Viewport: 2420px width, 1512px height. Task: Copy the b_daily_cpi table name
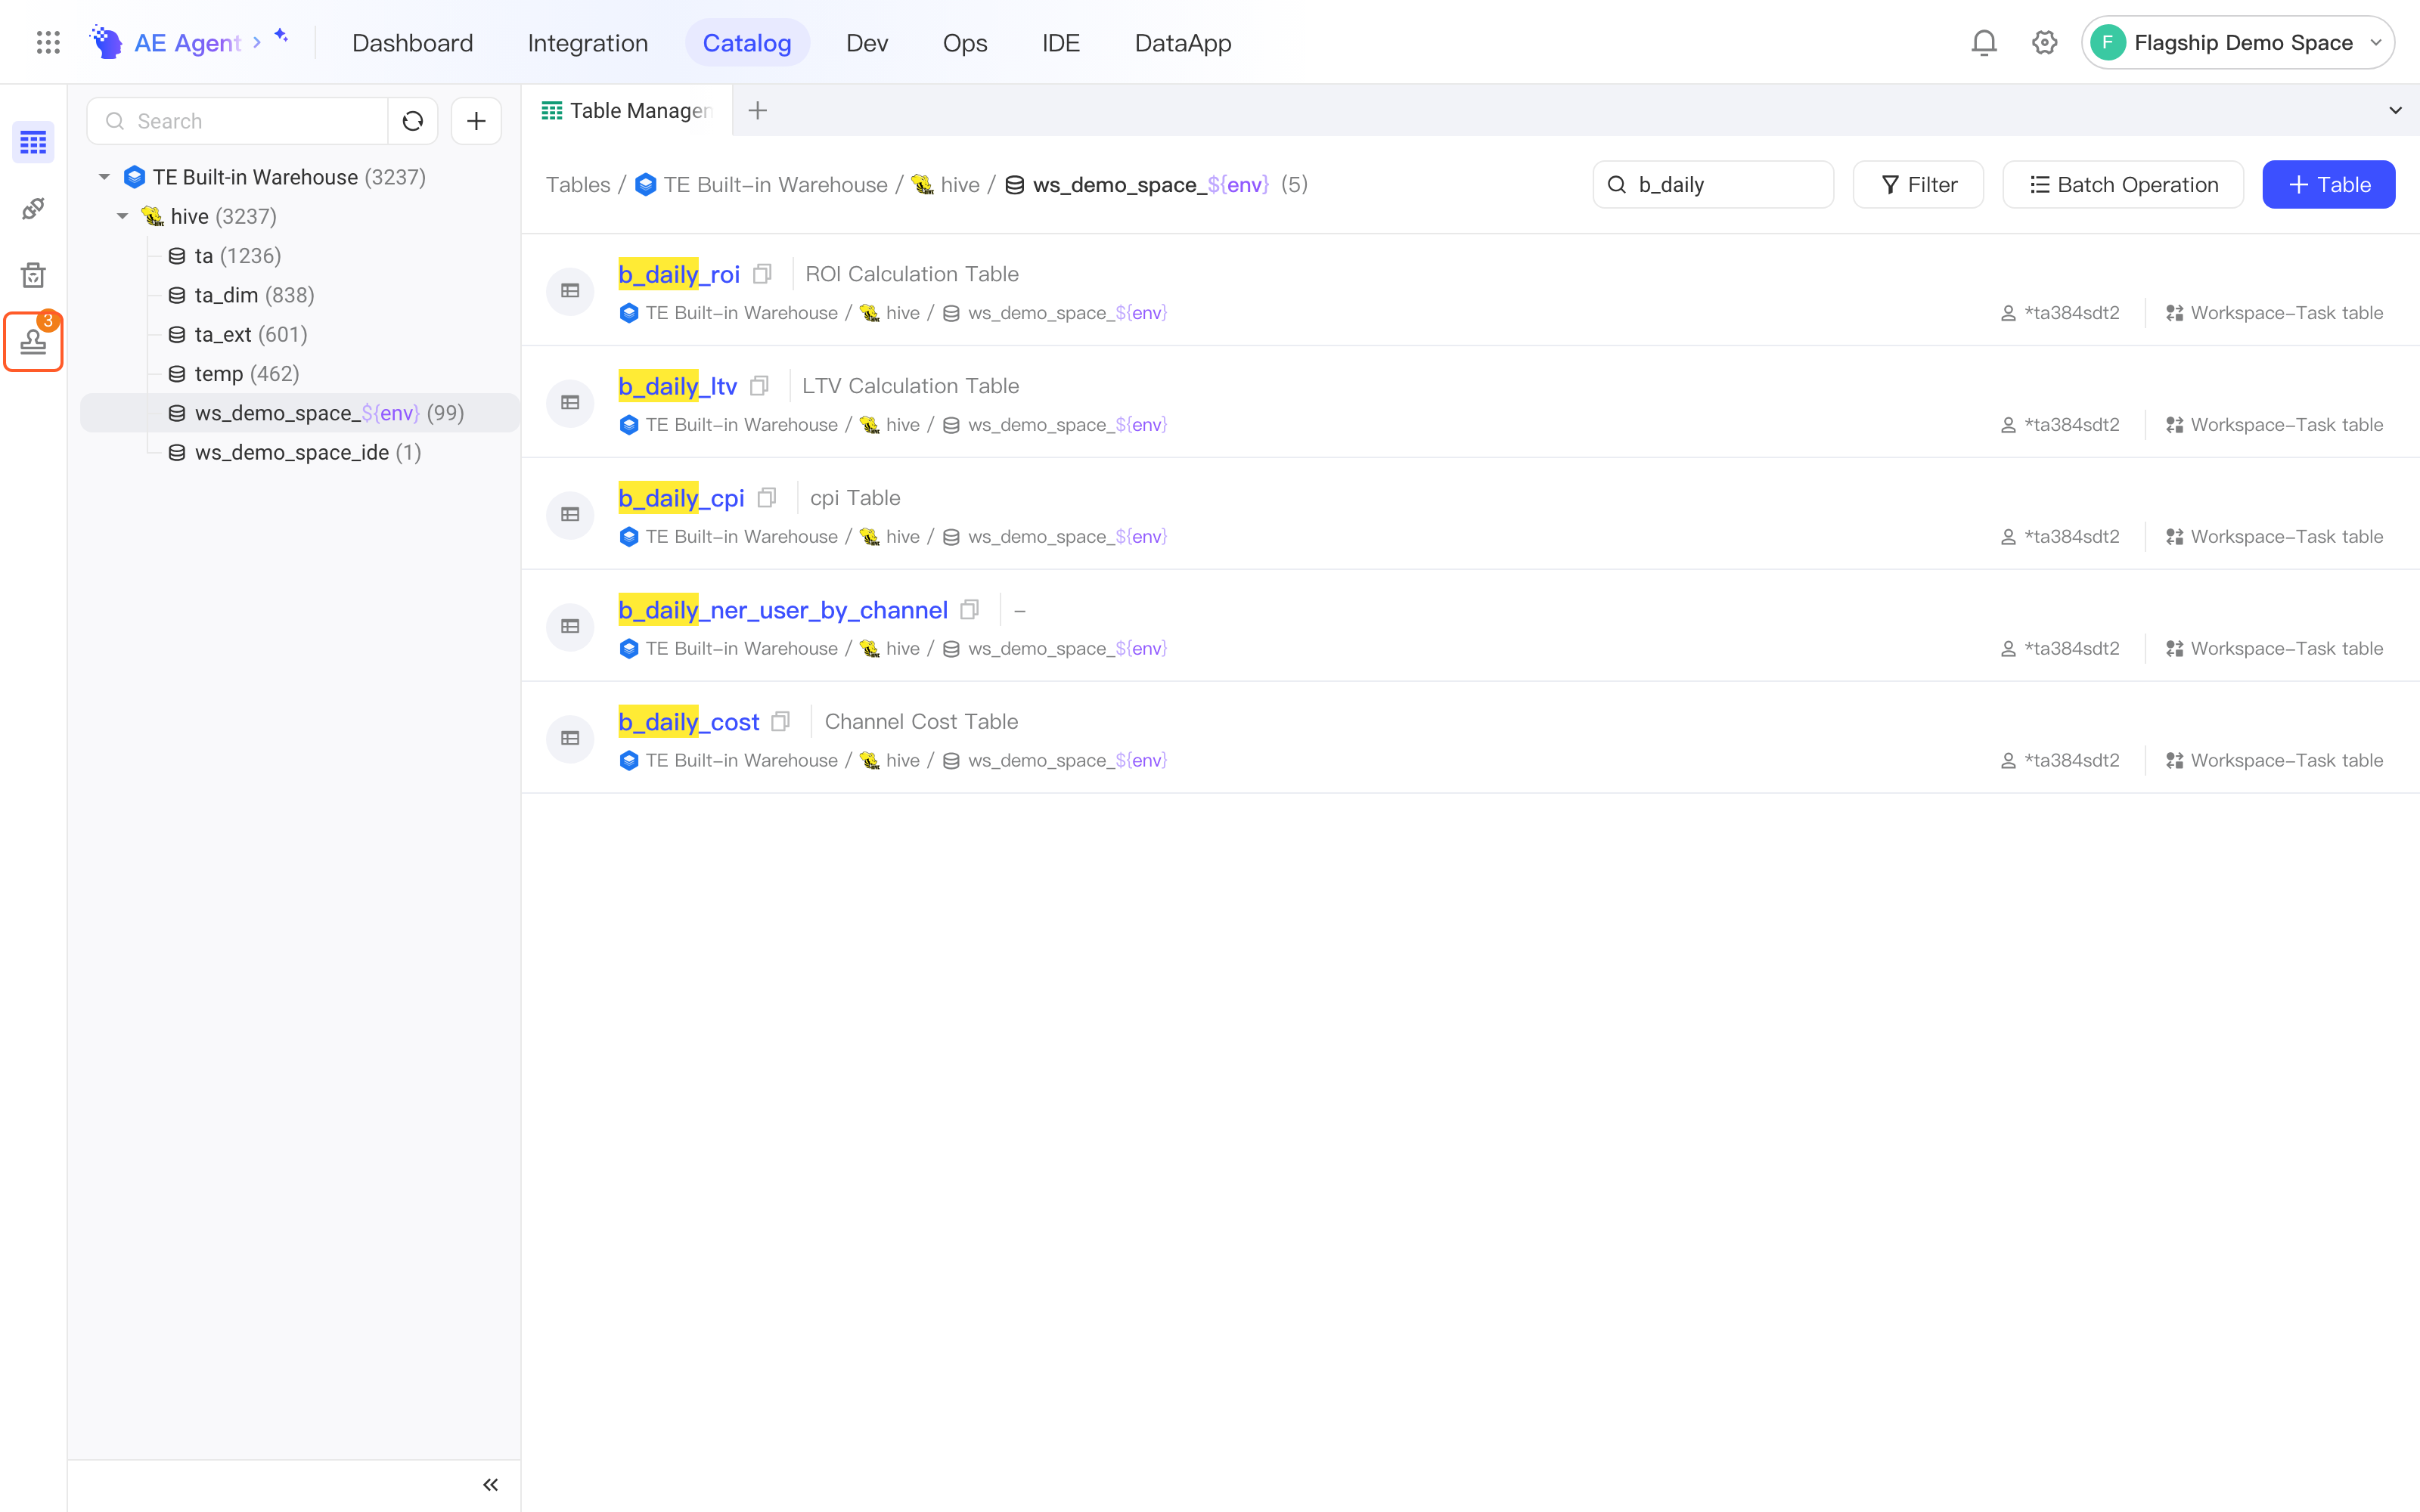tap(767, 498)
